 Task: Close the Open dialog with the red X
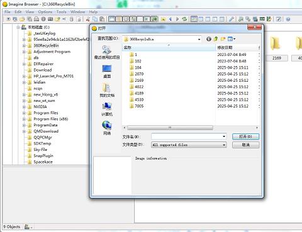[x=254, y=27]
